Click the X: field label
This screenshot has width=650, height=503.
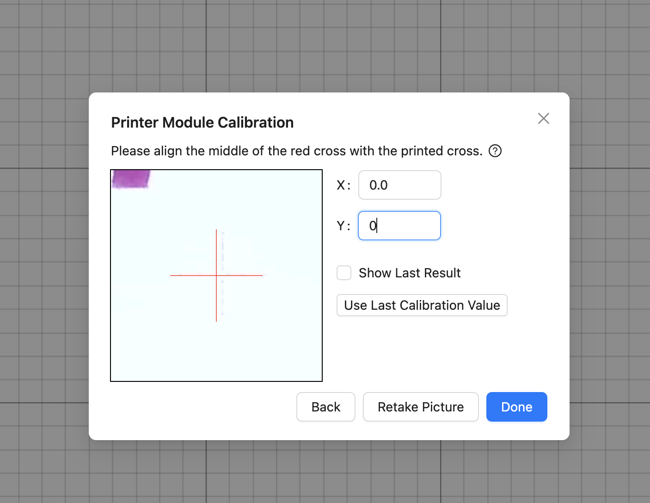(x=343, y=185)
